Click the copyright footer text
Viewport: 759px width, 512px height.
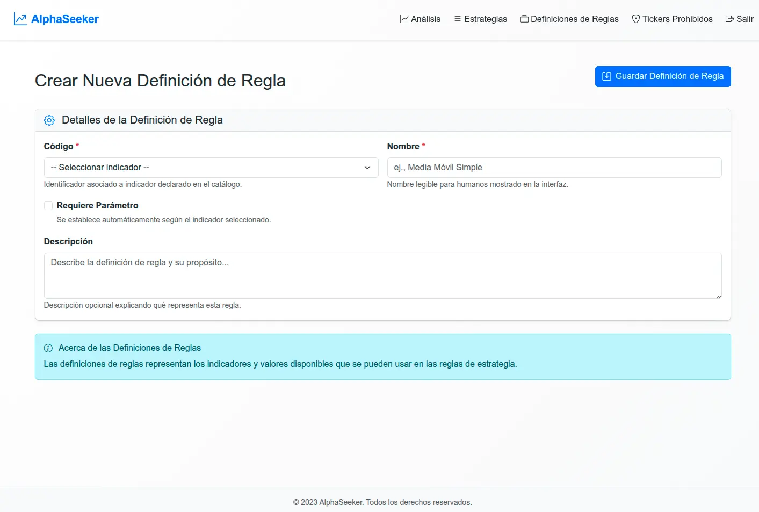point(382,502)
